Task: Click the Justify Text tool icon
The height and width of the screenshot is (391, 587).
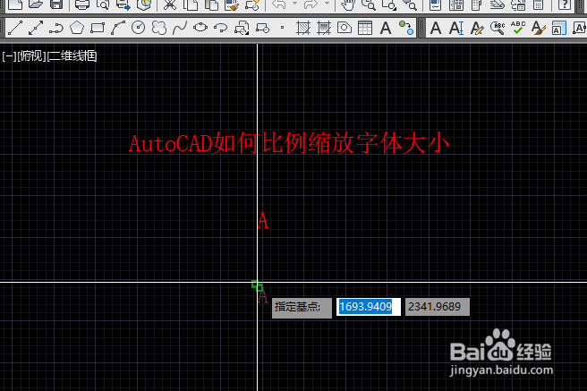Action: coord(580,28)
